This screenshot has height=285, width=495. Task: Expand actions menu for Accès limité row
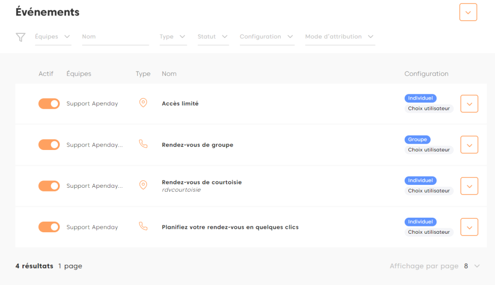coord(469,104)
